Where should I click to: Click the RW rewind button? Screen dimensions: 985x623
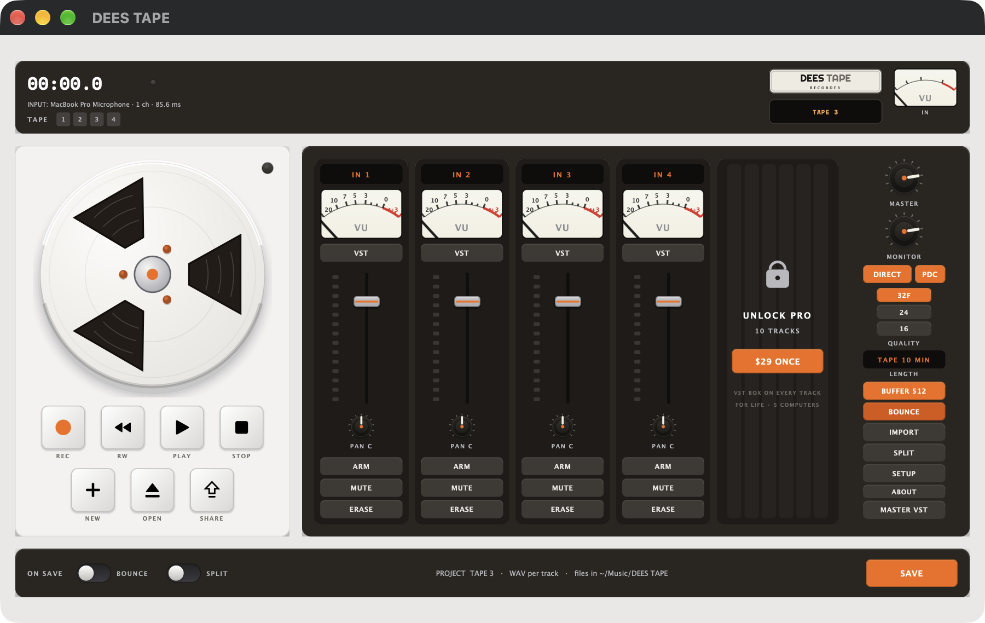click(x=123, y=428)
